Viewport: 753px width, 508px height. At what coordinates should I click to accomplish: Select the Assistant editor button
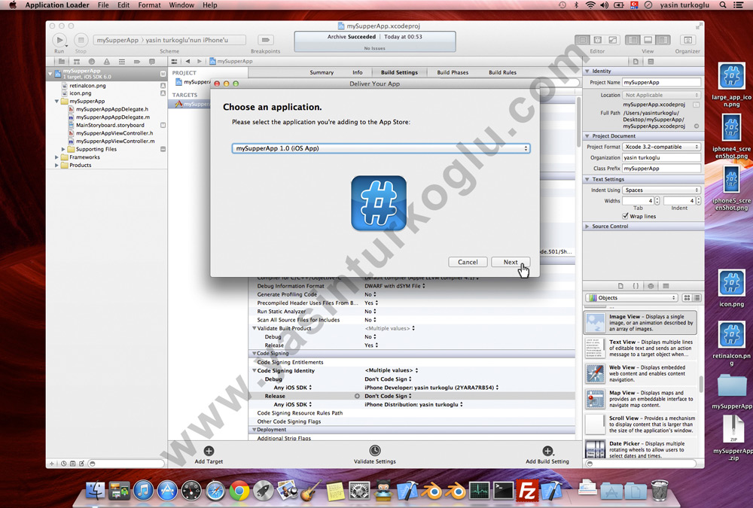pos(597,40)
